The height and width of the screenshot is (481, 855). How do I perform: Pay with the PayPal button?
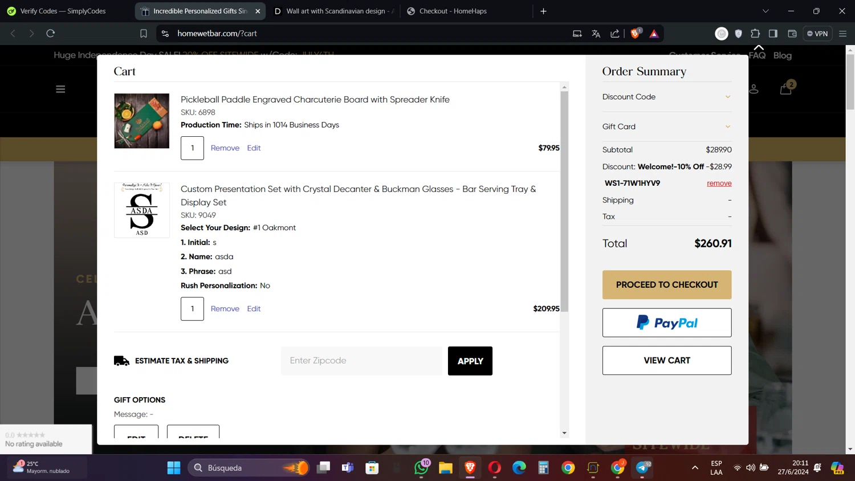tap(667, 323)
